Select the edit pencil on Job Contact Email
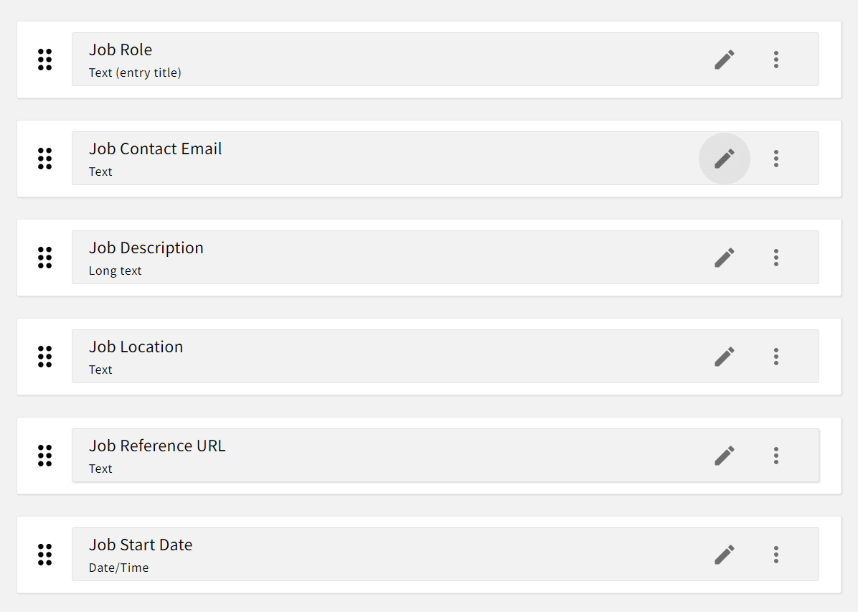The image size is (858, 612). pyautogui.click(x=724, y=159)
